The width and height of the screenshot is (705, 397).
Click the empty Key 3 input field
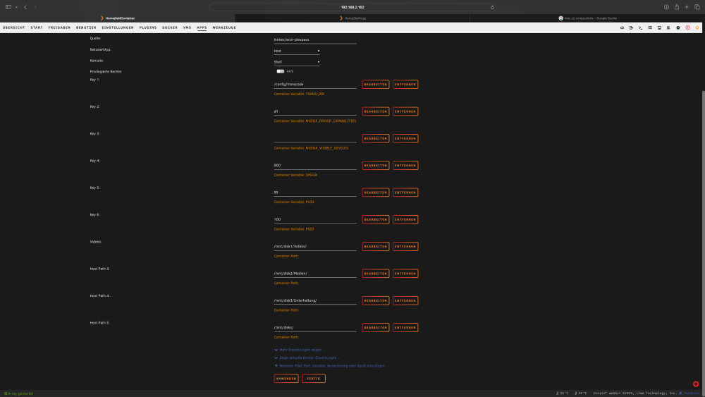click(x=314, y=138)
